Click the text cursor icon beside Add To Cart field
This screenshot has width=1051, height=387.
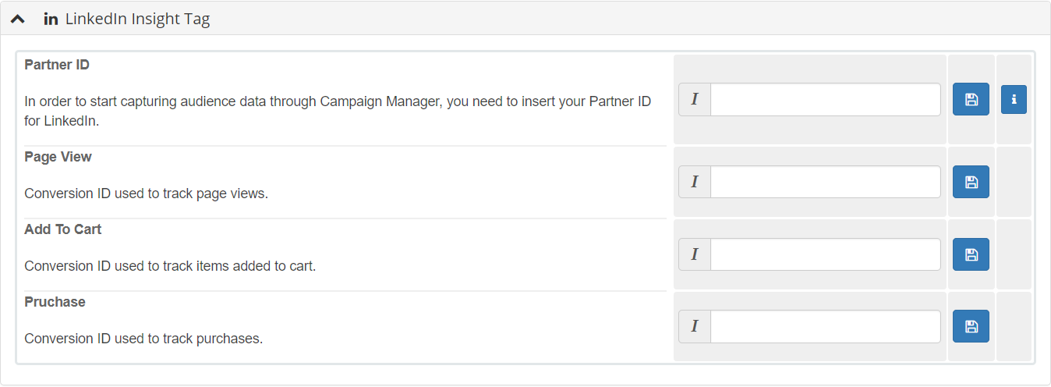click(695, 254)
